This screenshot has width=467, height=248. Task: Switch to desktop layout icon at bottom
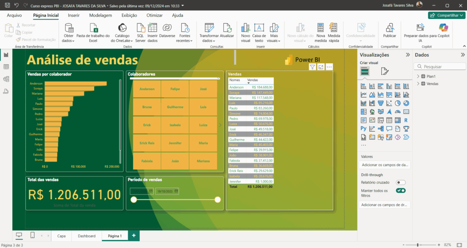[19, 235]
